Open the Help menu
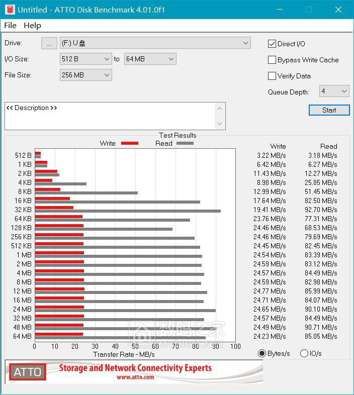 point(32,26)
